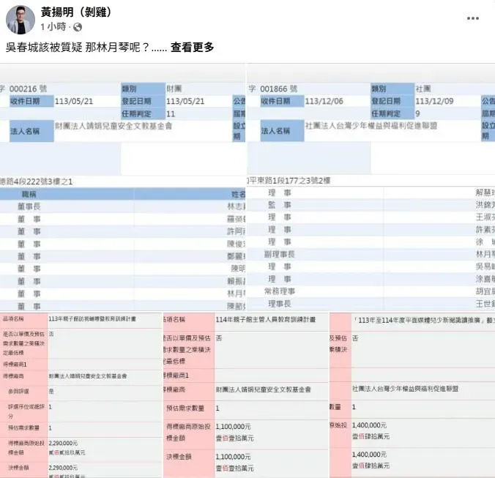Open 黃揚明 profile picture

21,20
